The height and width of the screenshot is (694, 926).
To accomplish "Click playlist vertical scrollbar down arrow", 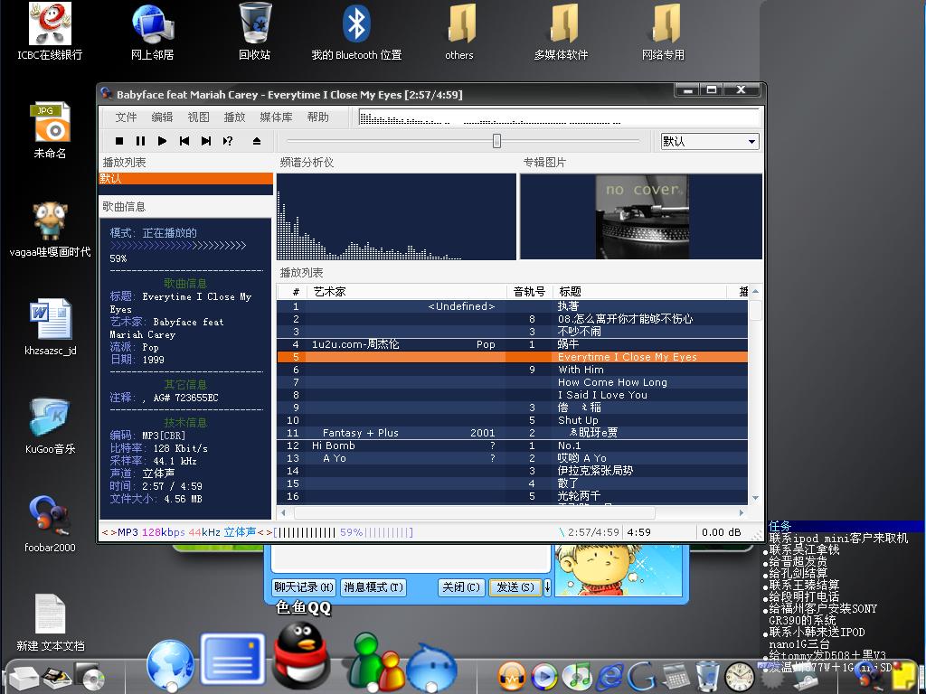I will click(x=755, y=498).
